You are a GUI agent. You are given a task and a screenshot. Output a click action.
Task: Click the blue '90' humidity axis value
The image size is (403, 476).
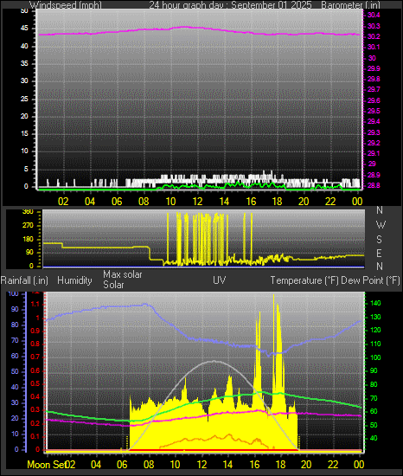(x=15, y=309)
